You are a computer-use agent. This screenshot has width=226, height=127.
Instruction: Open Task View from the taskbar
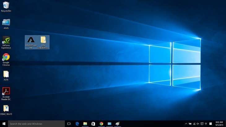(69, 124)
